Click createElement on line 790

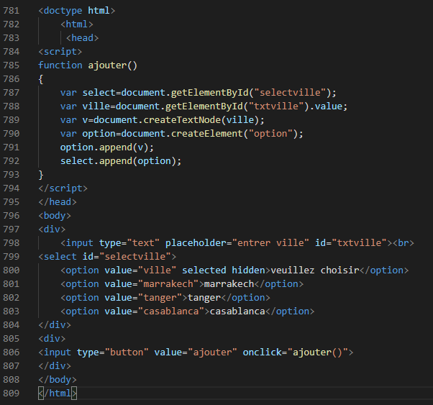207,133
